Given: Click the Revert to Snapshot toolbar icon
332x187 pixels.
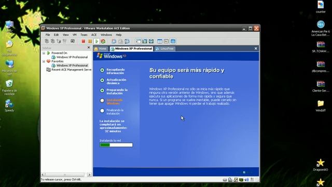Looking at the screenshot, I should [120, 41].
